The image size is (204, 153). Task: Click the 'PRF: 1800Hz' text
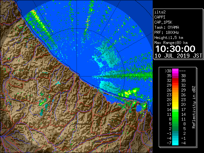coord(167,33)
